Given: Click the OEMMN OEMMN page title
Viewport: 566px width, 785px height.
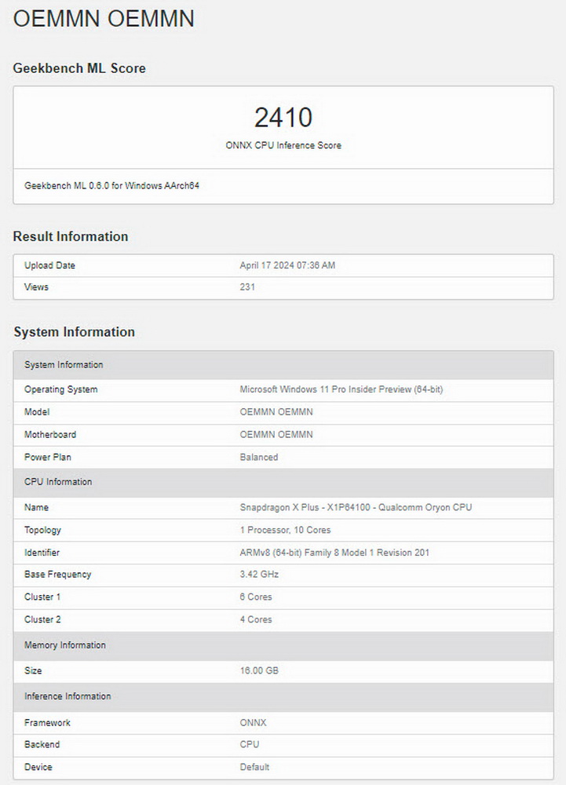Looking at the screenshot, I should point(104,19).
